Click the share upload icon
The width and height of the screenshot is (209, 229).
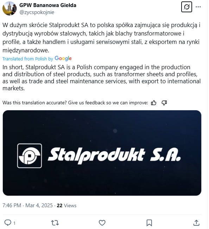pos(196,223)
